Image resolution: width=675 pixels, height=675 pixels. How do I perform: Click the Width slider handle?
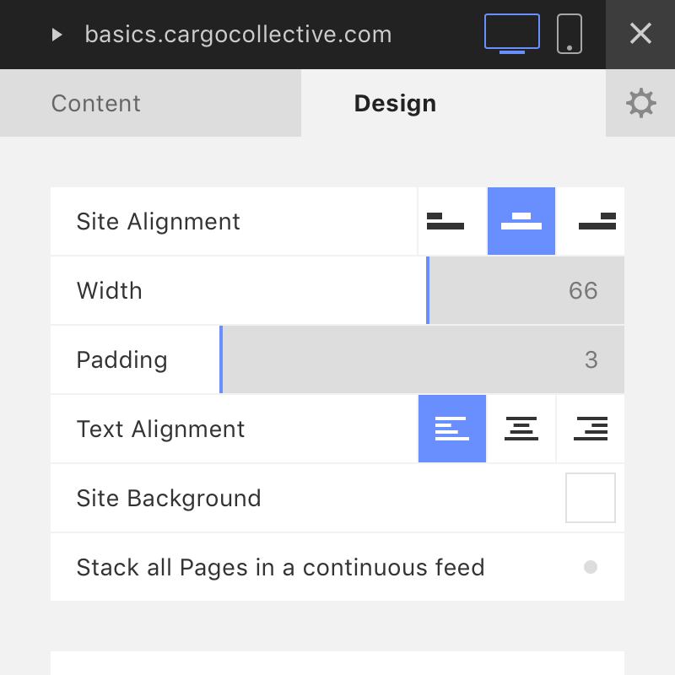[x=428, y=290]
